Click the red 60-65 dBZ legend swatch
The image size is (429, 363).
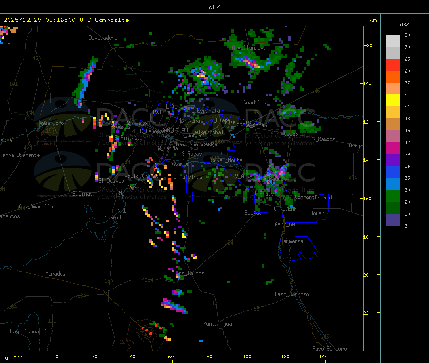pyautogui.click(x=393, y=64)
